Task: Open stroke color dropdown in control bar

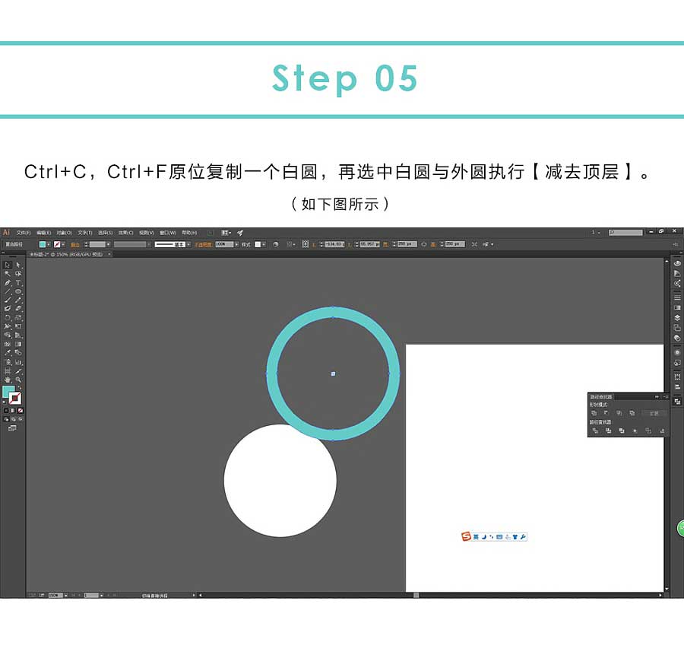Action: tap(63, 244)
